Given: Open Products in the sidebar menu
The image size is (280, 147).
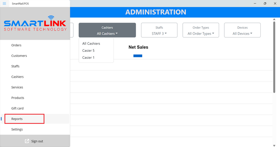Looking at the screenshot, I should tap(17, 98).
